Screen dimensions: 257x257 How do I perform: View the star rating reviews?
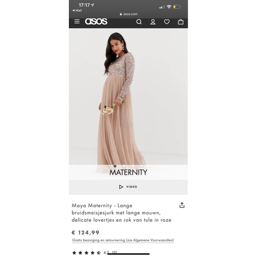[95, 252]
